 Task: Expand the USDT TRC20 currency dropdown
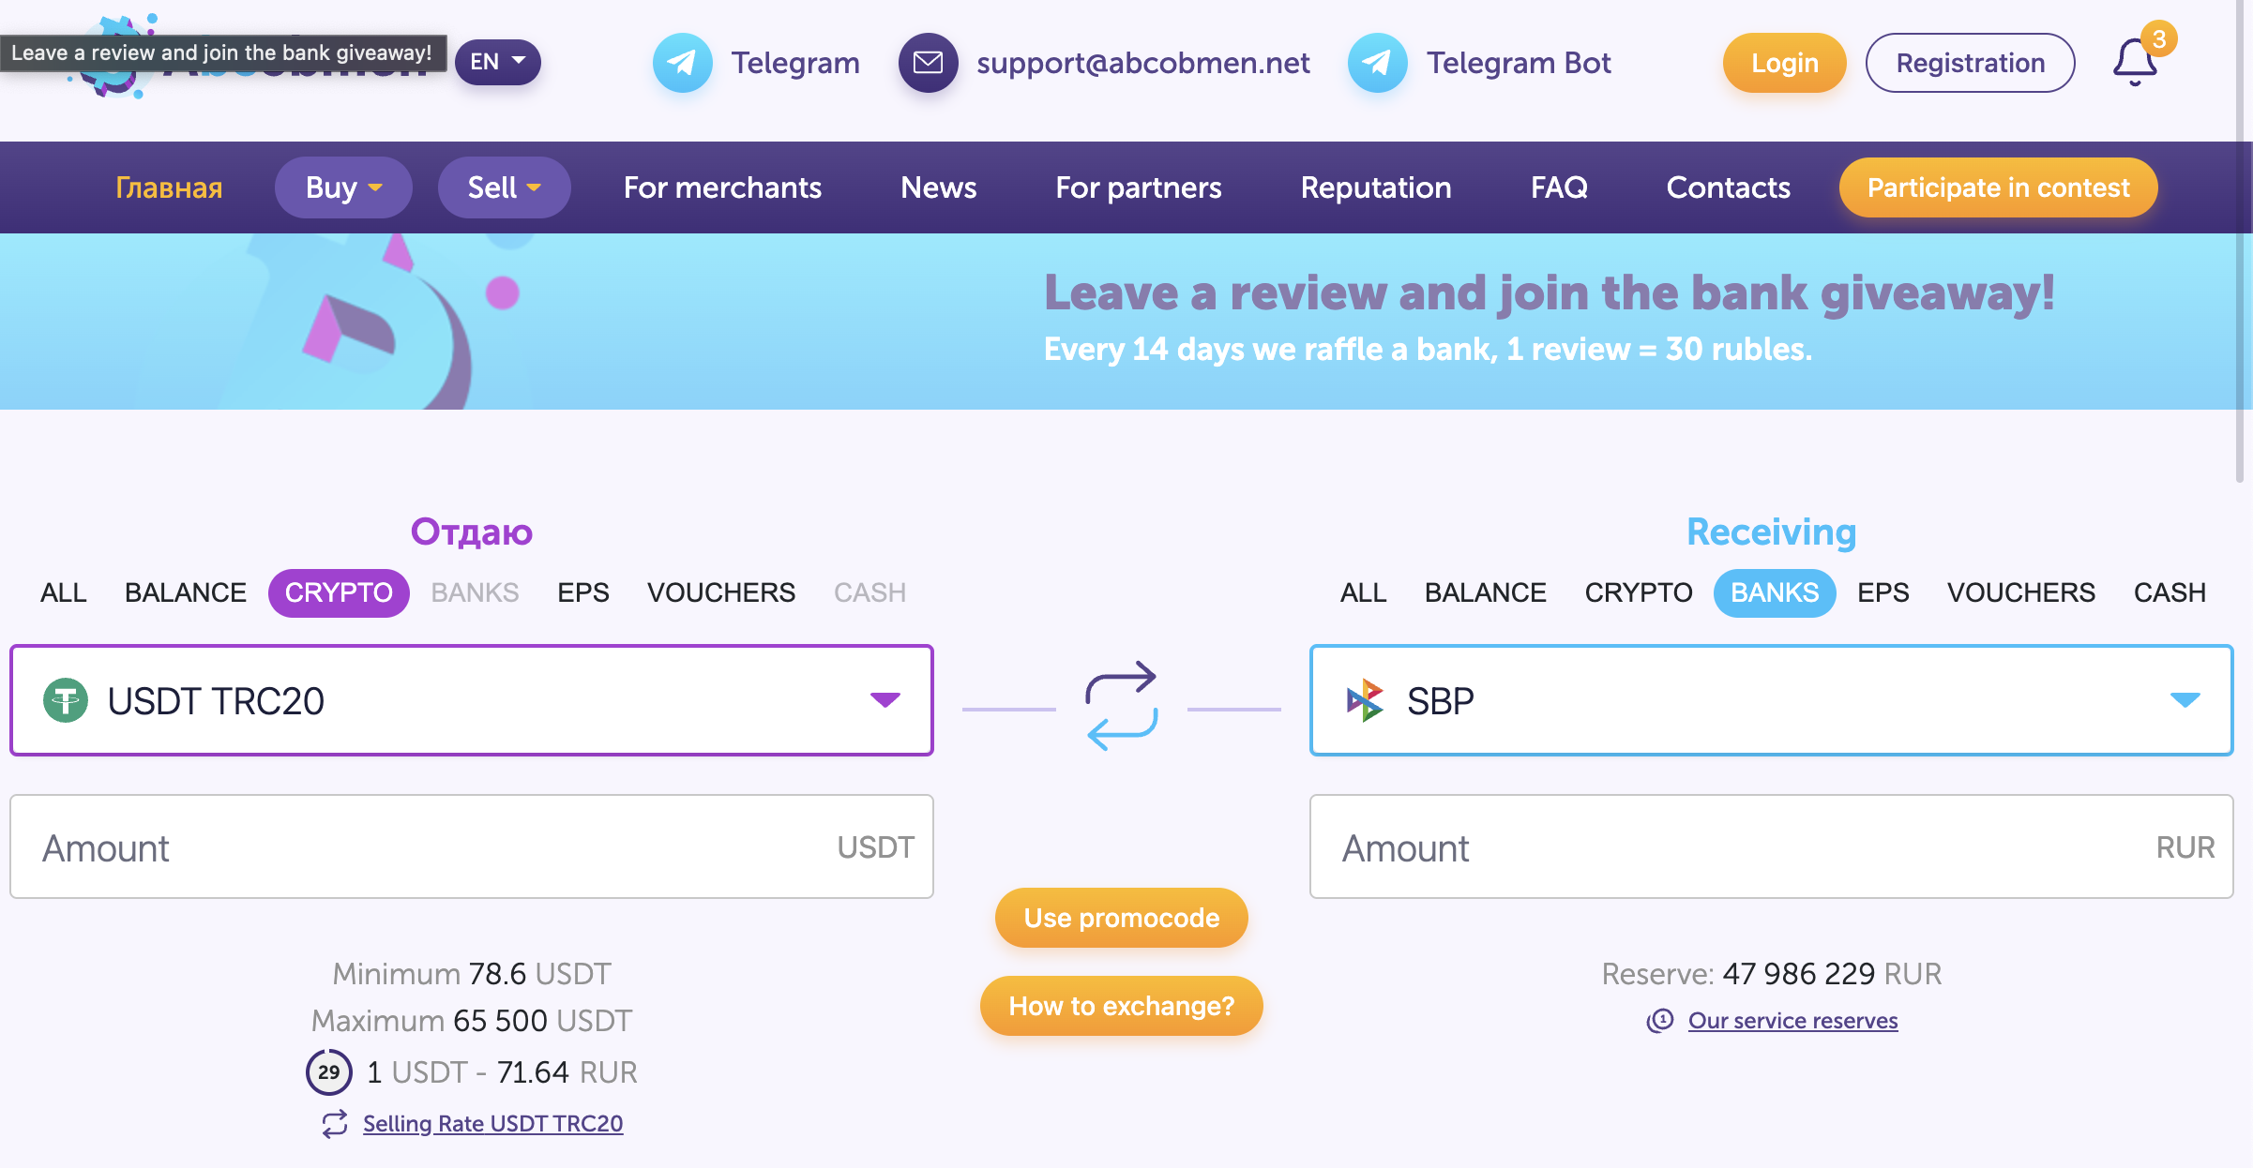(885, 699)
